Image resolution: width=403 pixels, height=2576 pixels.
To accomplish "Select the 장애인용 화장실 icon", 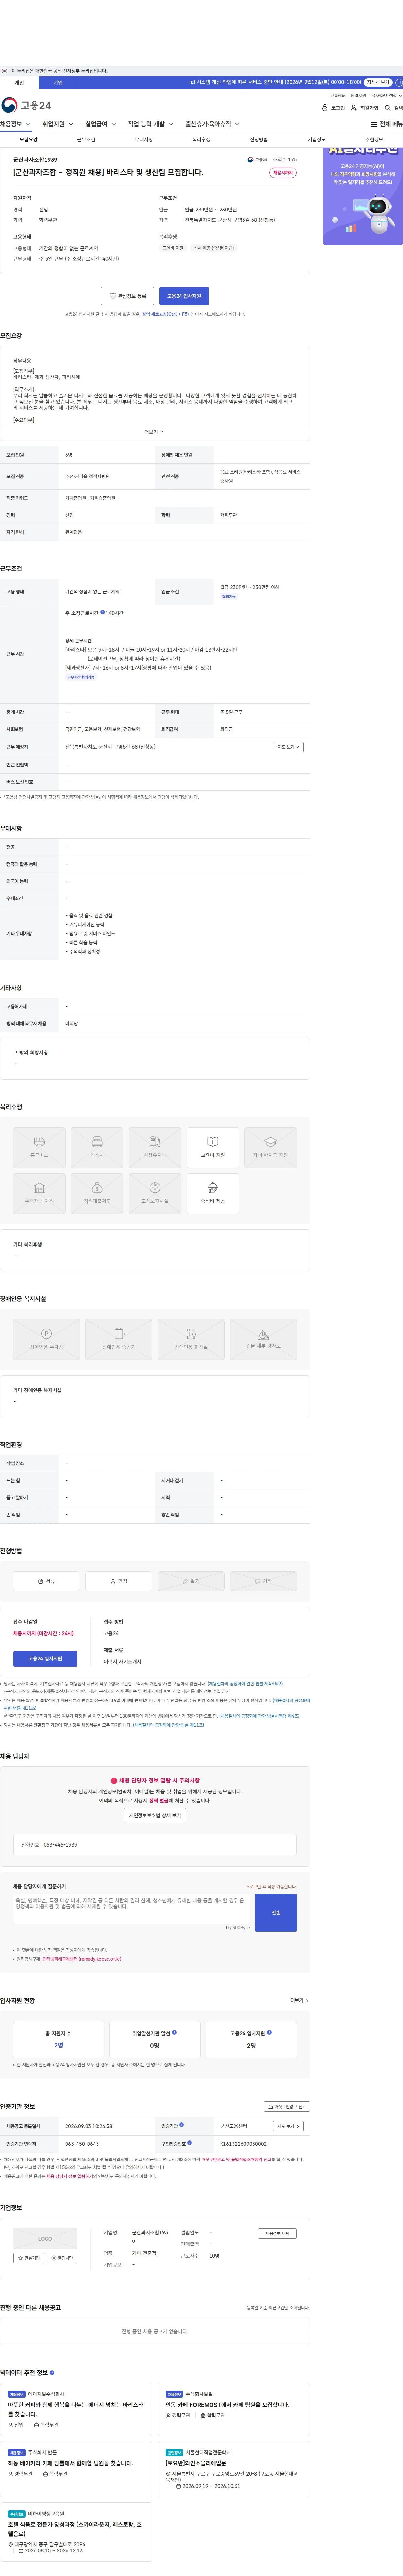I will (x=191, y=1339).
